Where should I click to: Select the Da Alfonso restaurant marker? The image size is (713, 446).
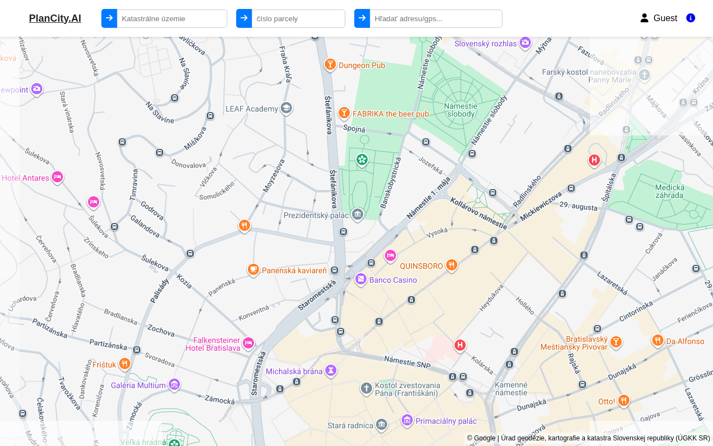[658, 340]
